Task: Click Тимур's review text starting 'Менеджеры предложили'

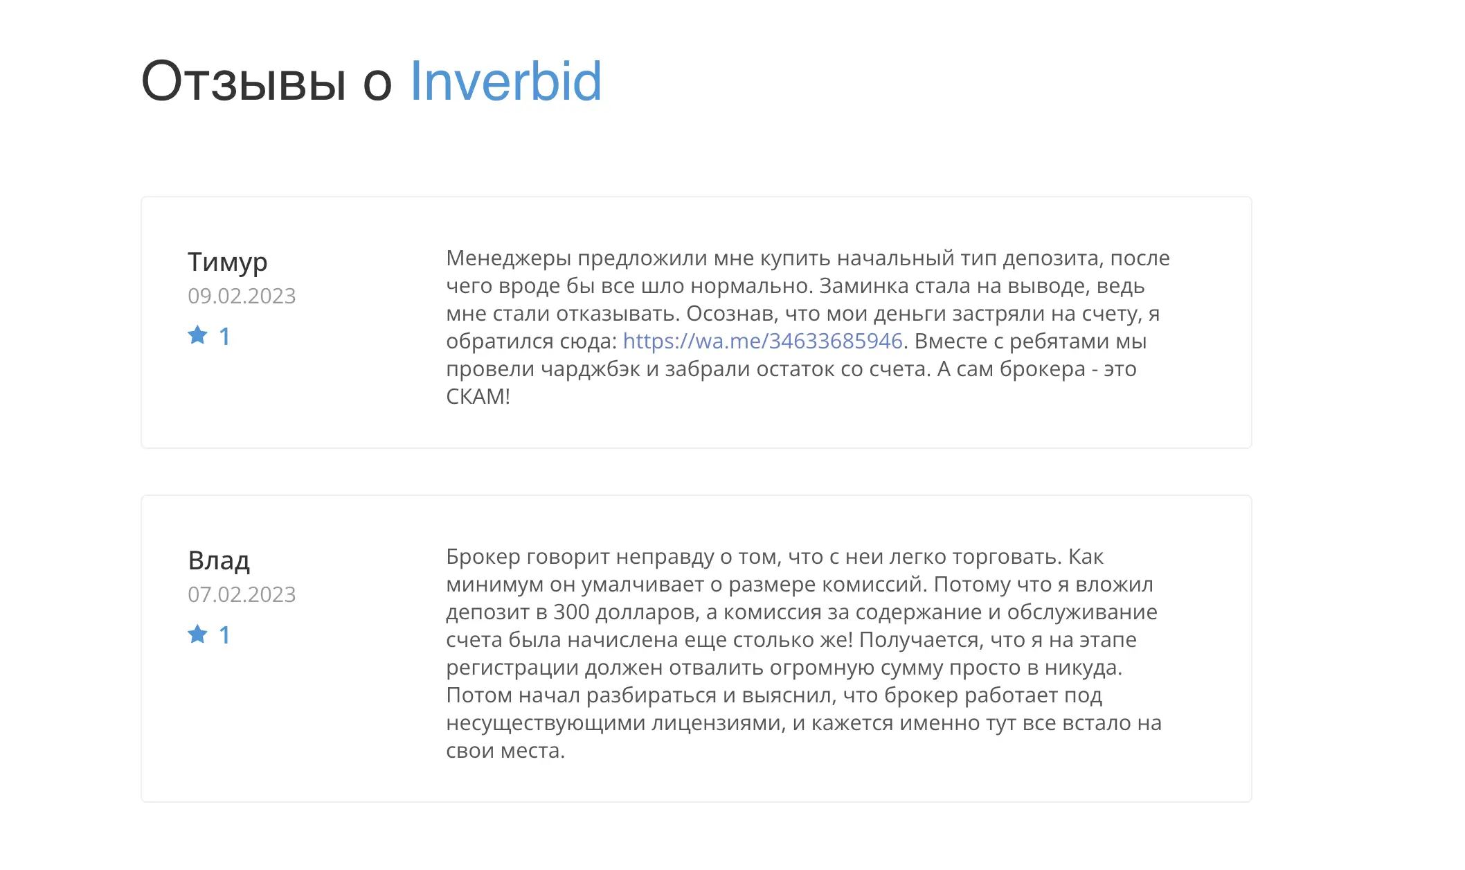Action: pyautogui.click(x=808, y=327)
